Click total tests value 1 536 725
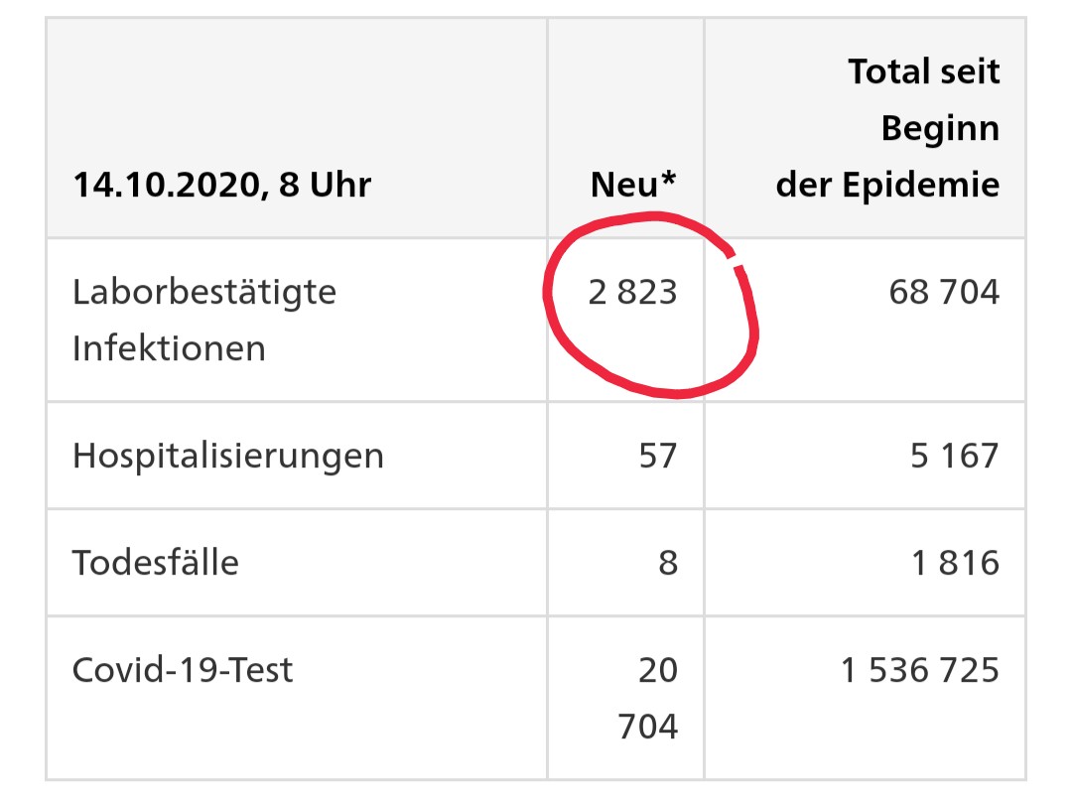This screenshot has height=802, width=1072. click(x=919, y=670)
